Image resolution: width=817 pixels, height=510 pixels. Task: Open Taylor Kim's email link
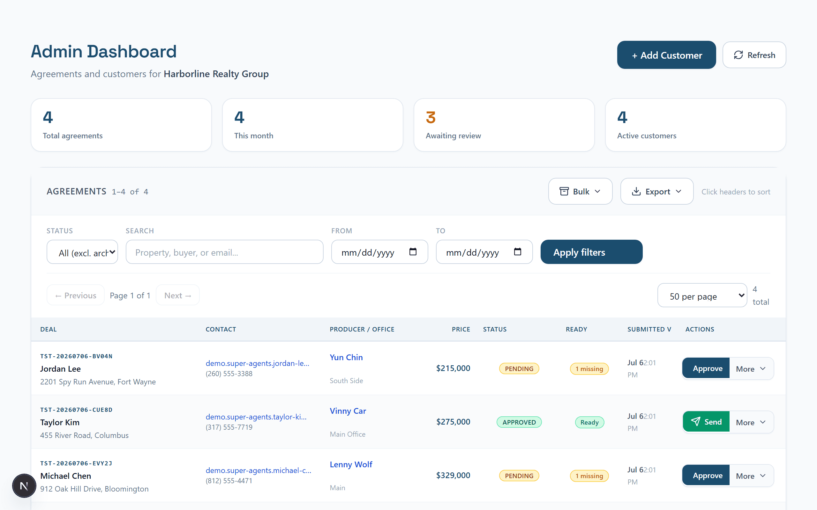tap(256, 417)
